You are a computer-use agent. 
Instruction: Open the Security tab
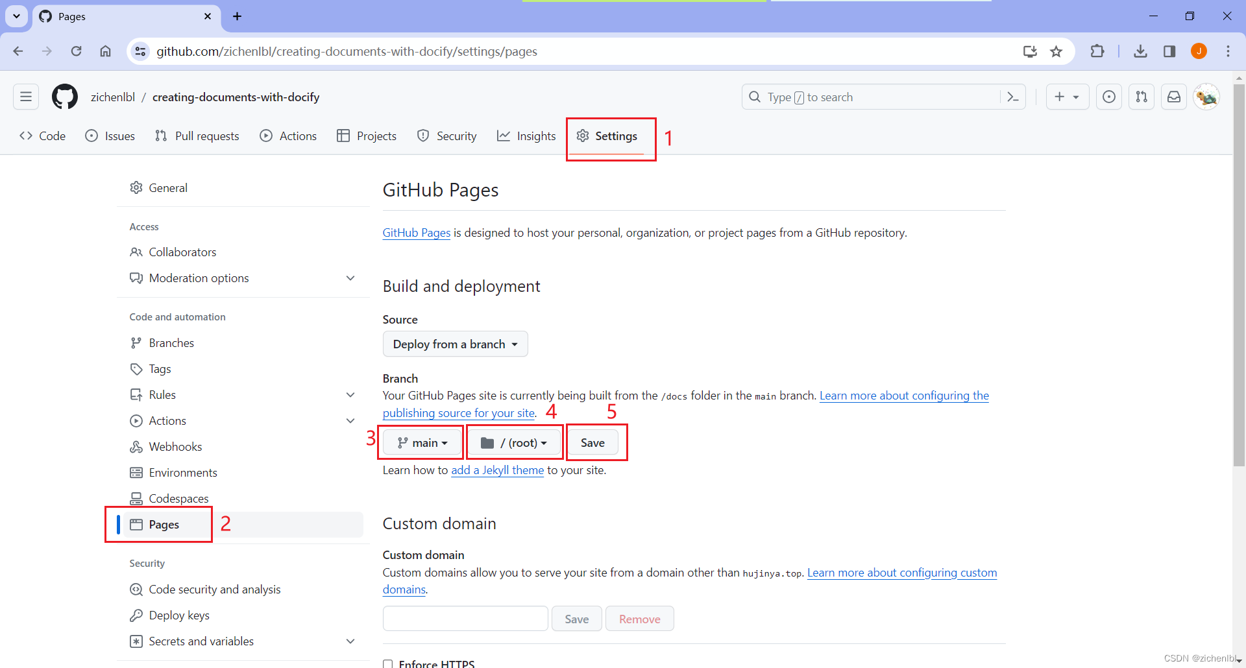pyautogui.click(x=447, y=136)
